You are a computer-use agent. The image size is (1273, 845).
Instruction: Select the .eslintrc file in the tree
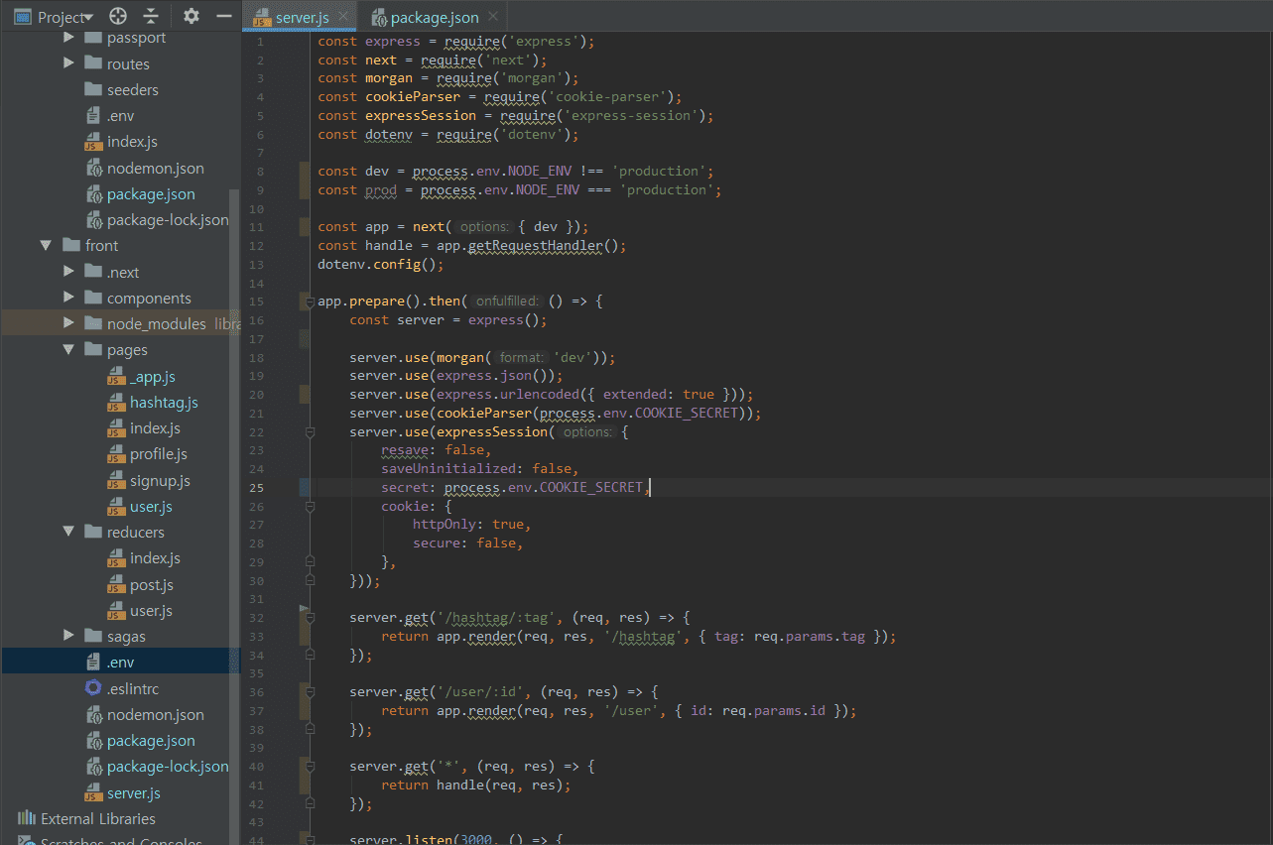tap(132, 688)
